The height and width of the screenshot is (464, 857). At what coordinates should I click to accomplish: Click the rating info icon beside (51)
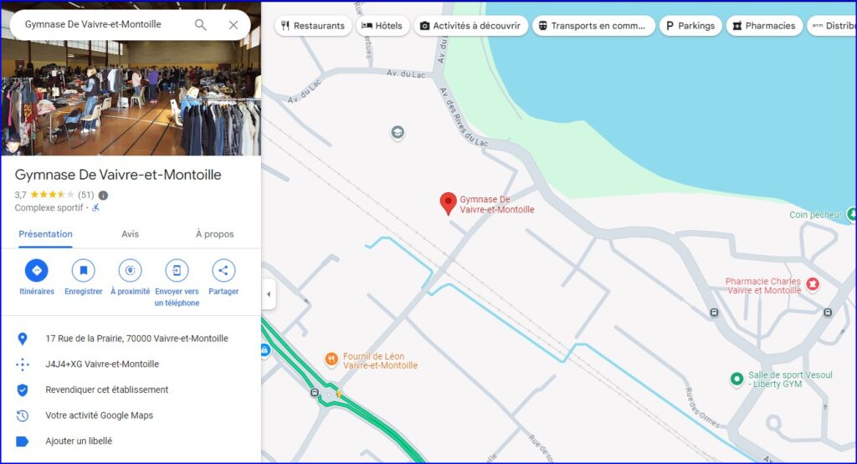(x=103, y=195)
